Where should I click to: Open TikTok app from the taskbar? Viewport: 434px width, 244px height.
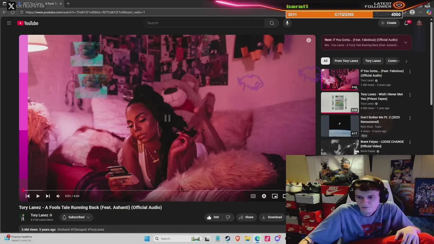pos(268,239)
